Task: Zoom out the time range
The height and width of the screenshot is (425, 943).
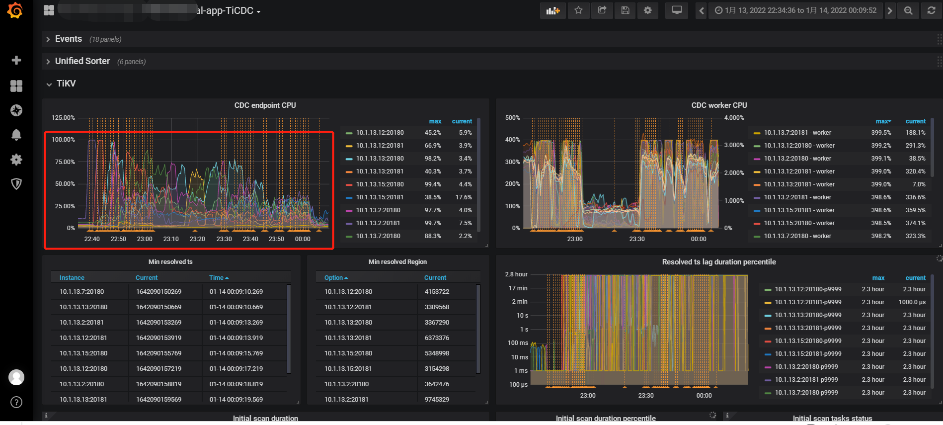Action: (908, 10)
